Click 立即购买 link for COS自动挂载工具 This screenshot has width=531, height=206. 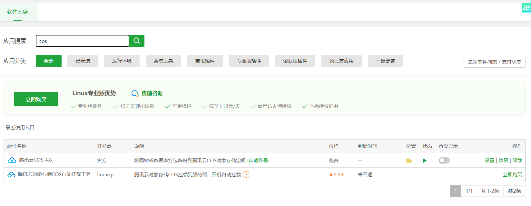click(x=512, y=175)
